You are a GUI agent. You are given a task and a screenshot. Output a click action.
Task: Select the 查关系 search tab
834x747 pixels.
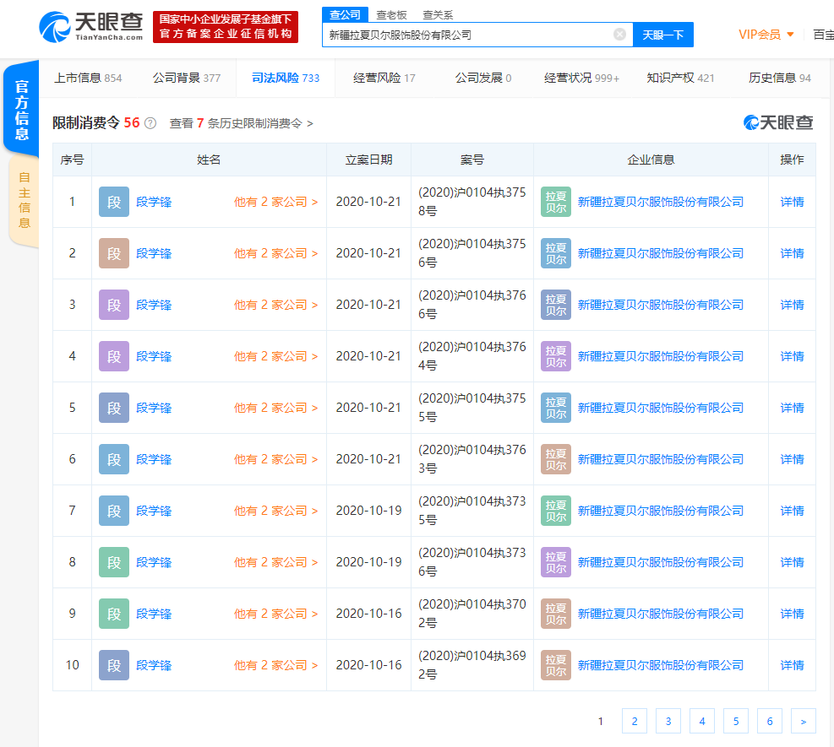point(438,15)
